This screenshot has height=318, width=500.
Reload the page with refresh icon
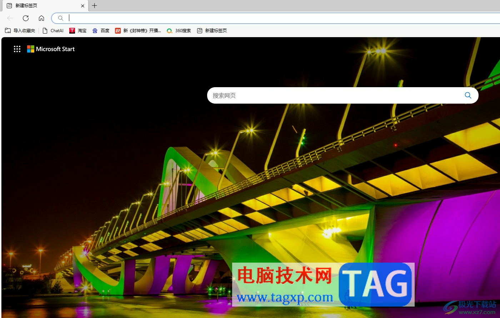click(x=26, y=18)
